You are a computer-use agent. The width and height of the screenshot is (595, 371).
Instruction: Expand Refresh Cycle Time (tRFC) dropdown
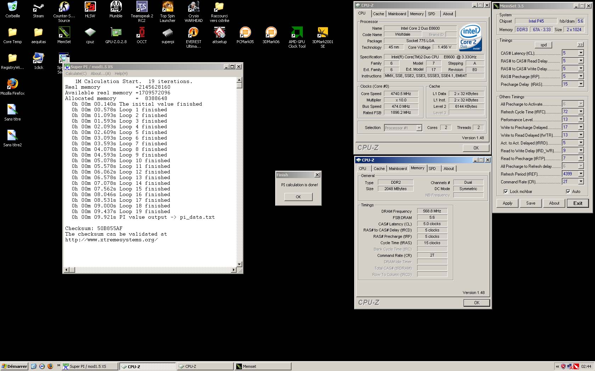click(581, 112)
